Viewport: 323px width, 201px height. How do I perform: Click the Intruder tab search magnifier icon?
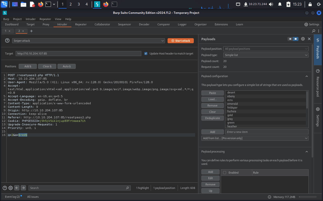click(x=314, y=31)
